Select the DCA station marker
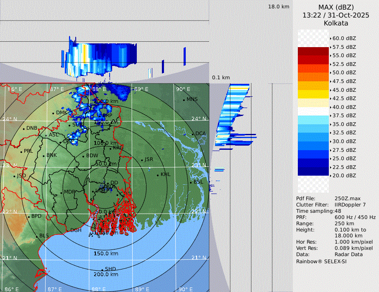This screenshot has width=379, height=292. tap(193, 133)
